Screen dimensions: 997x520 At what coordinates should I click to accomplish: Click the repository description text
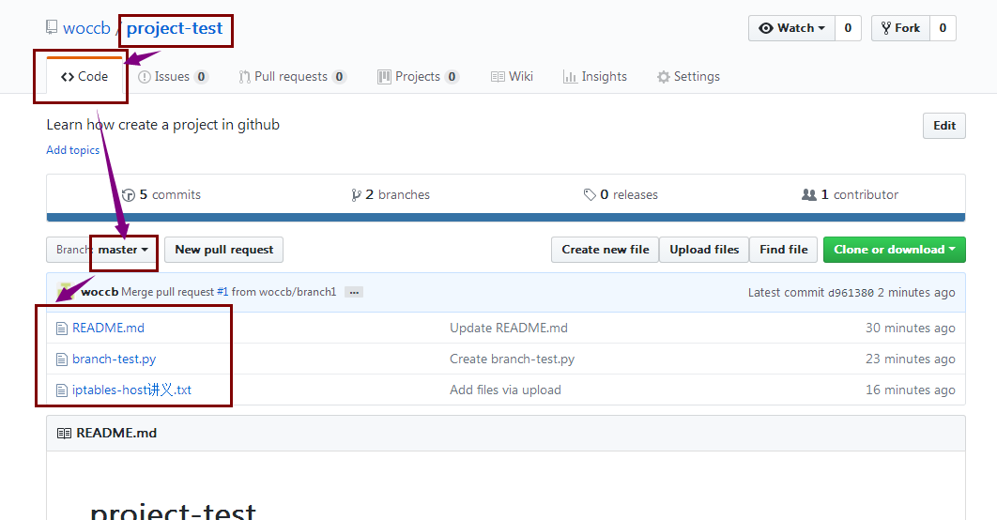(162, 125)
